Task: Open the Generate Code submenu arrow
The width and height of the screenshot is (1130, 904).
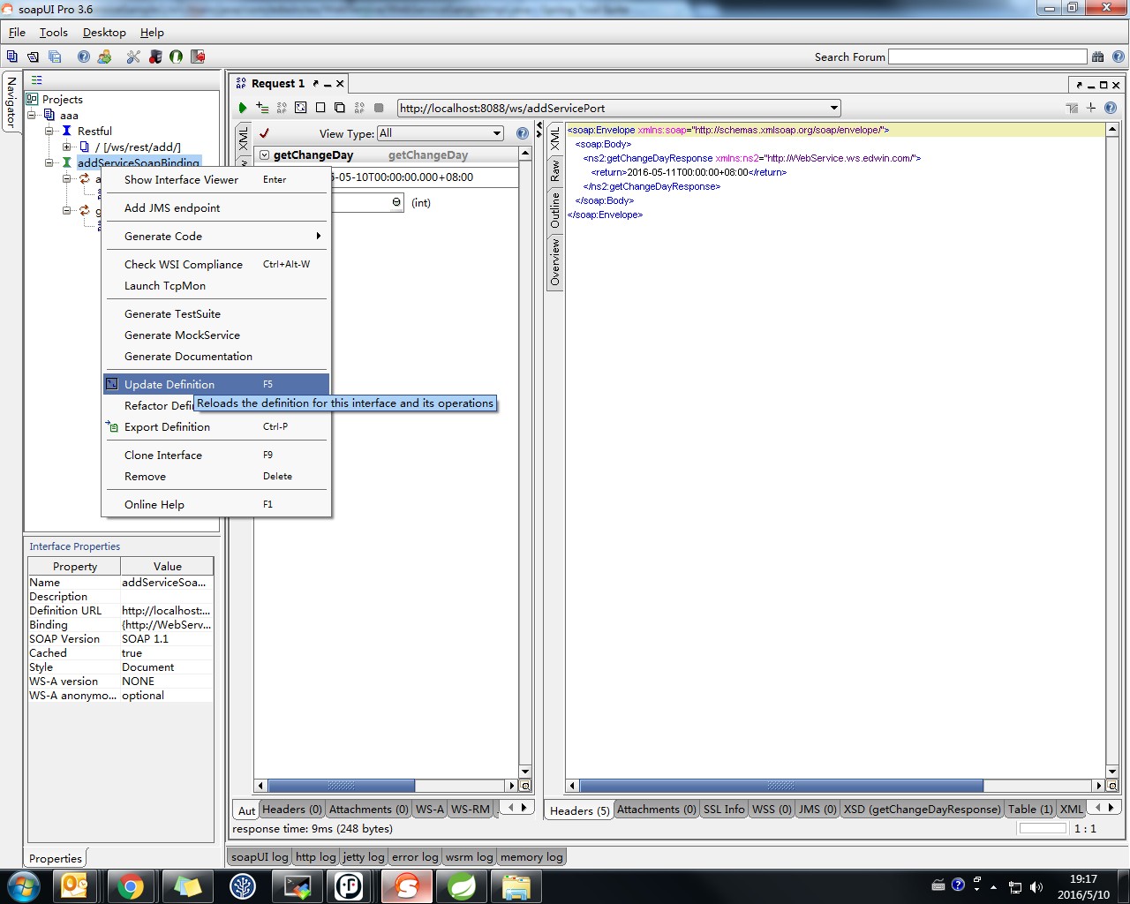Action: [x=318, y=236]
